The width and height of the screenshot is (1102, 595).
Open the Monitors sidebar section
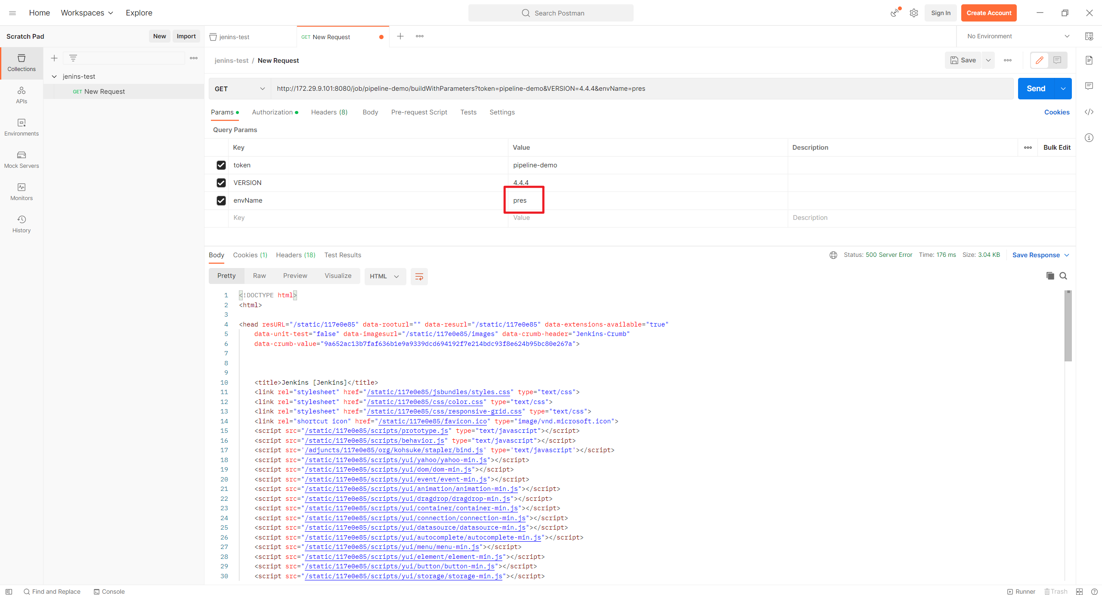click(22, 192)
